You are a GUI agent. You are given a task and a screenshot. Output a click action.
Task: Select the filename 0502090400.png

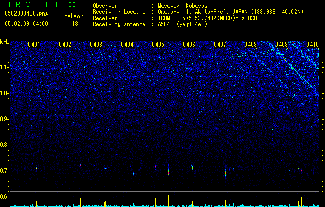click(26, 13)
